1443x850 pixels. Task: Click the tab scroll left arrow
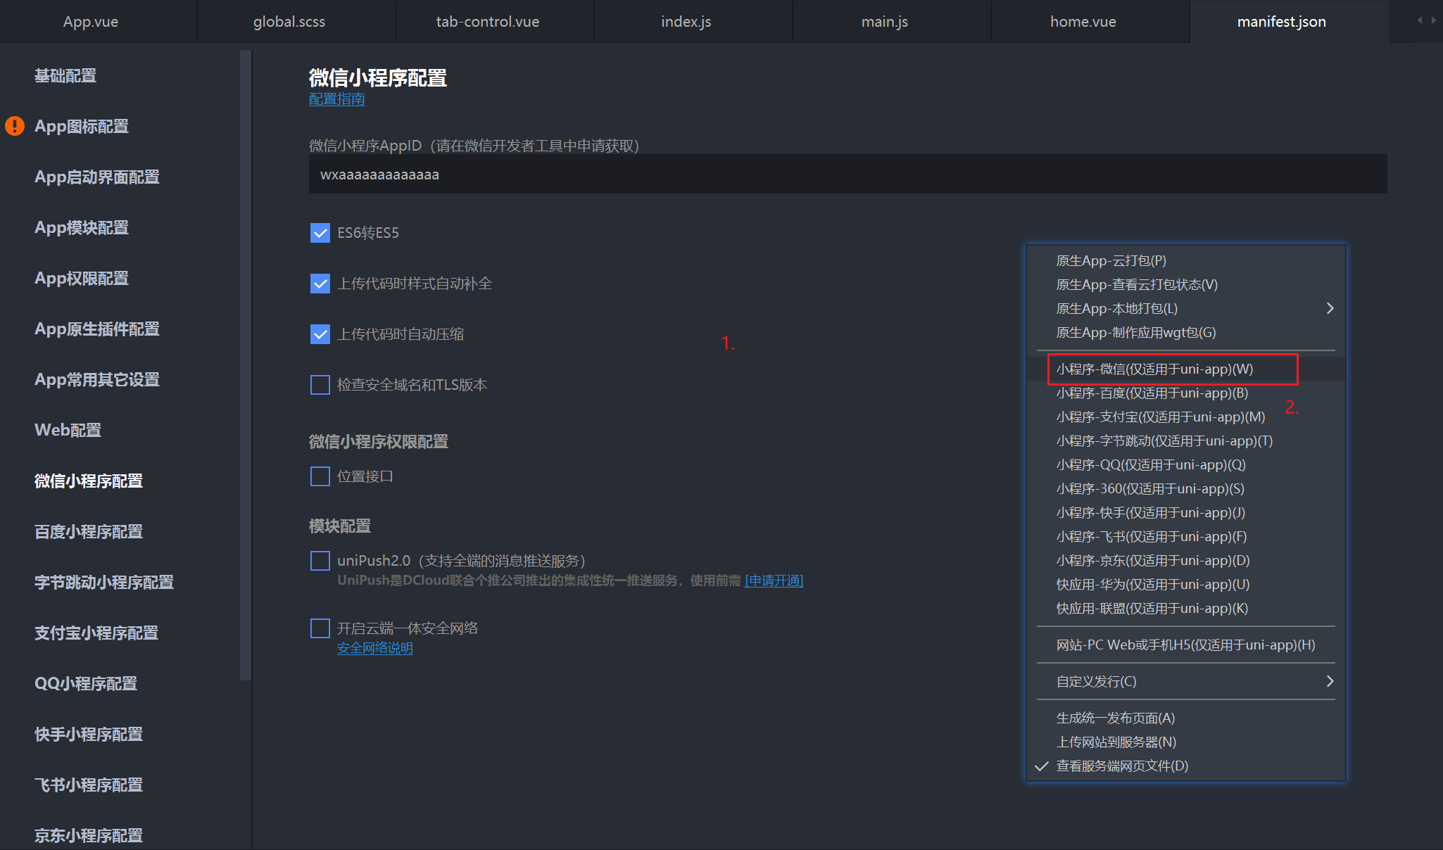[x=1420, y=20]
